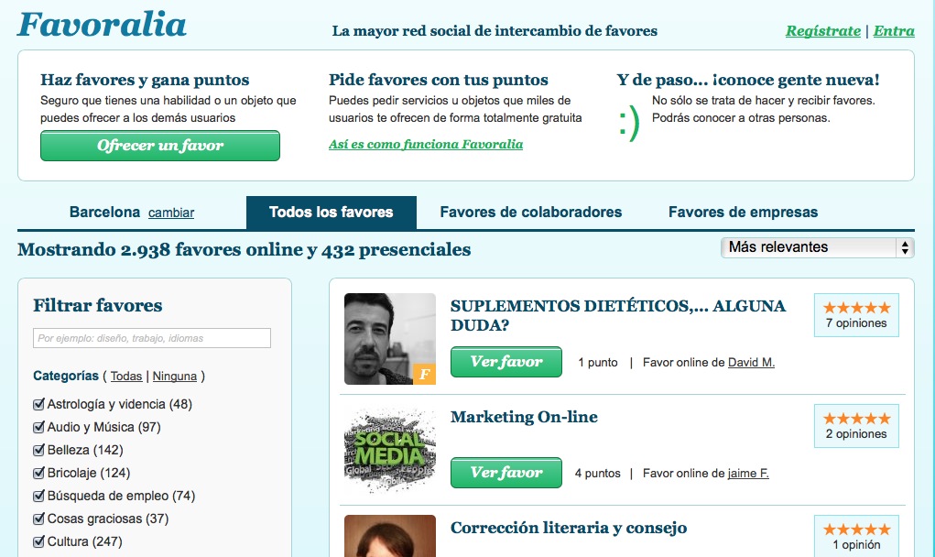The height and width of the screenshot is (557, 935).
Task: Click the orange F badge on David's photo
Action: pyautogui.click(x=424, y=374)
